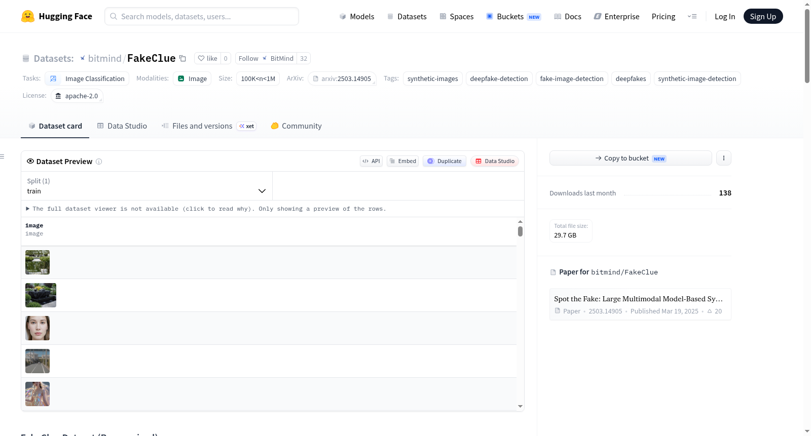Open Datasets in the top navigation
Screen dimensions: 811x436
click(x=407, y=16)
